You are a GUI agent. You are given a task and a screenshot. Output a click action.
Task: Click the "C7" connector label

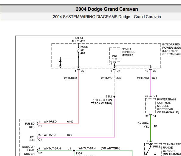click(x=118, y=71)
